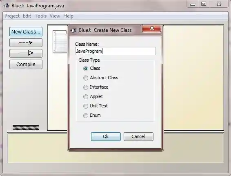
Task: Open the Edit menu
Action: [x=27, y=16]
